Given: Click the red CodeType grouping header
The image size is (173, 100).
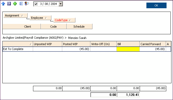Looking at the screenshot, I should (64, 20).
